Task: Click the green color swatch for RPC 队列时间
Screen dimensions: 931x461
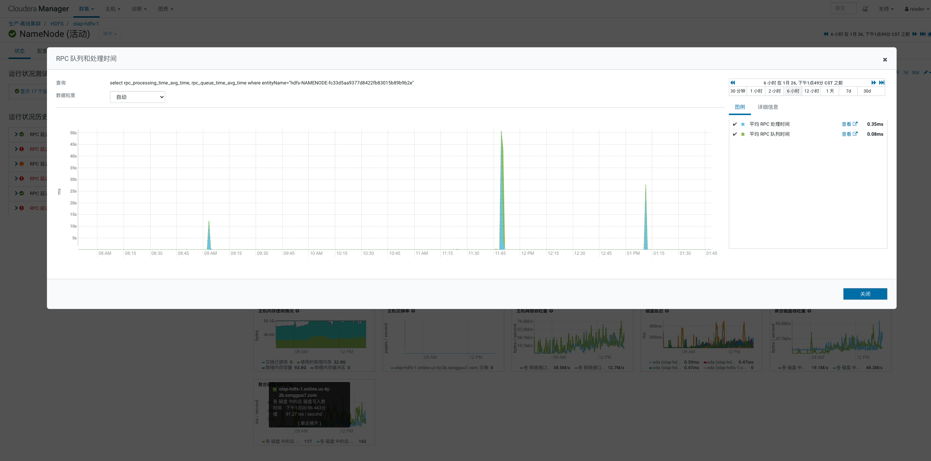Action: click(743, 134)
